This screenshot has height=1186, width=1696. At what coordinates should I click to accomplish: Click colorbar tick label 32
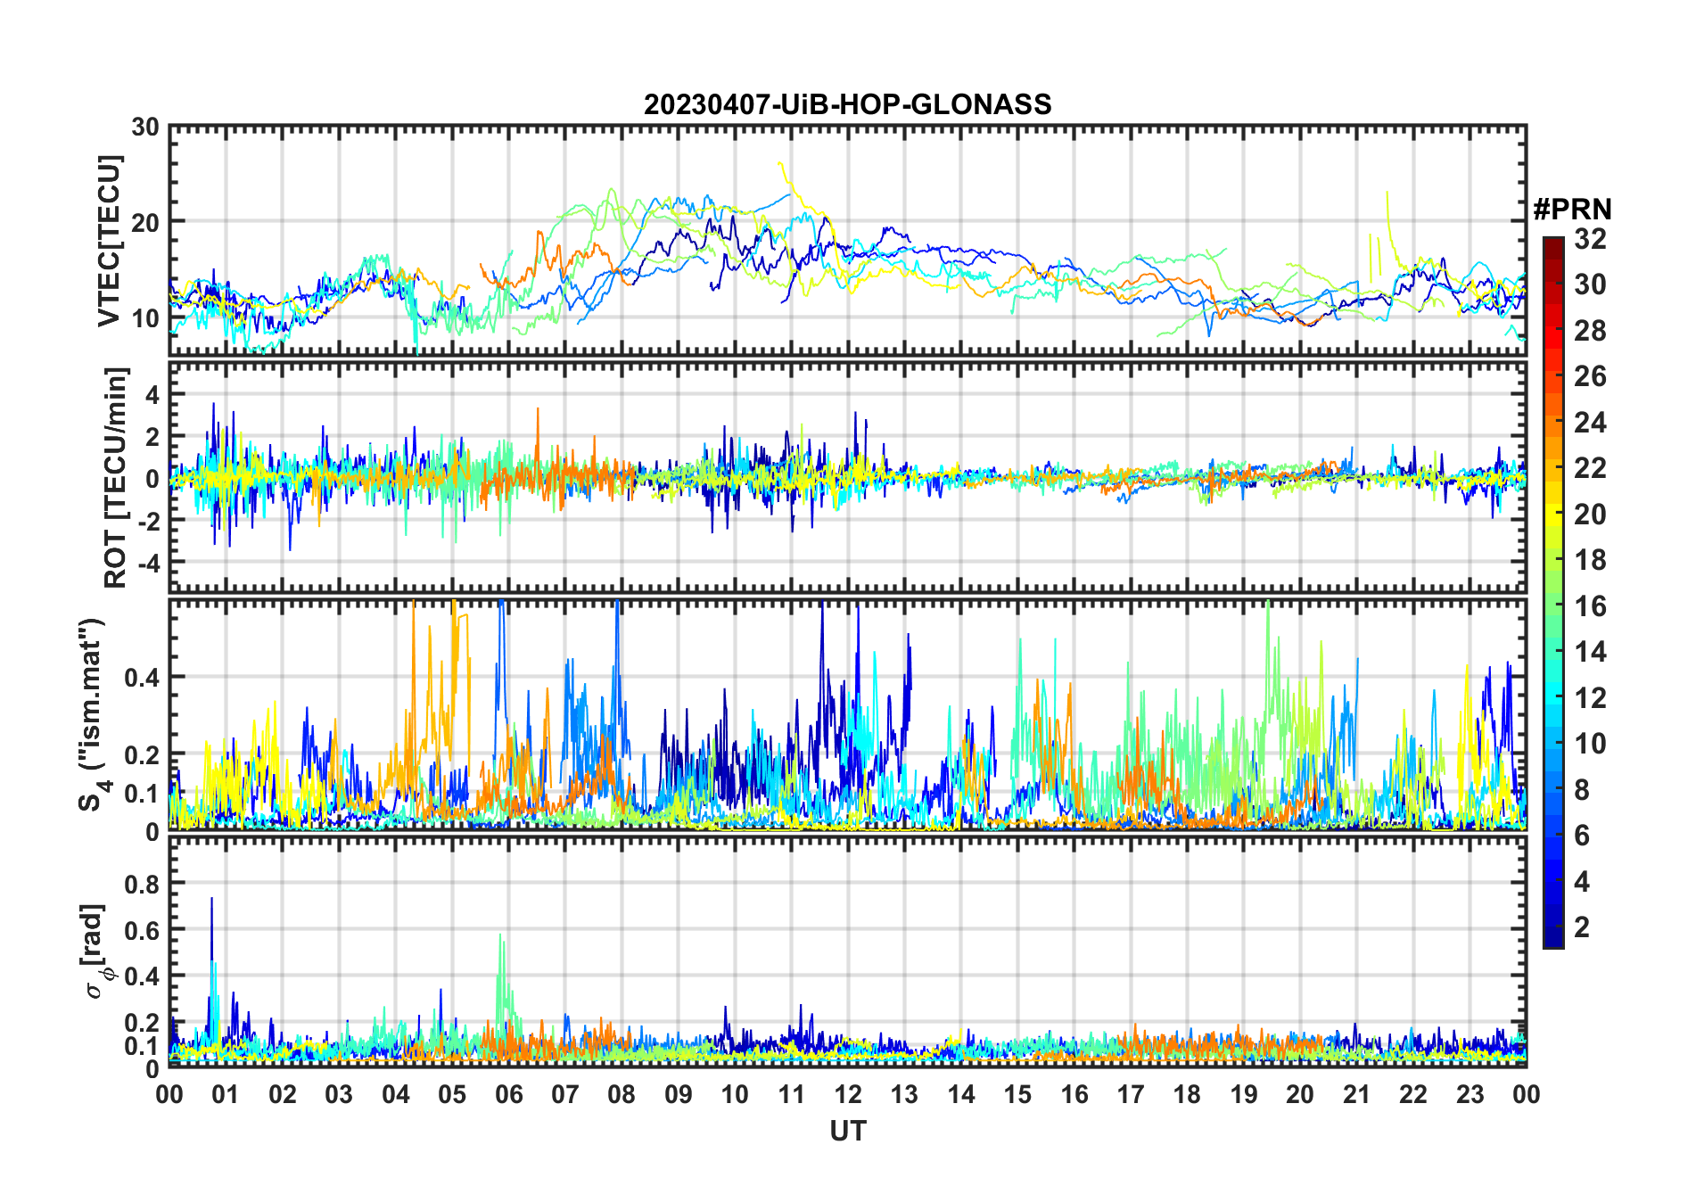pos(1590,239)
